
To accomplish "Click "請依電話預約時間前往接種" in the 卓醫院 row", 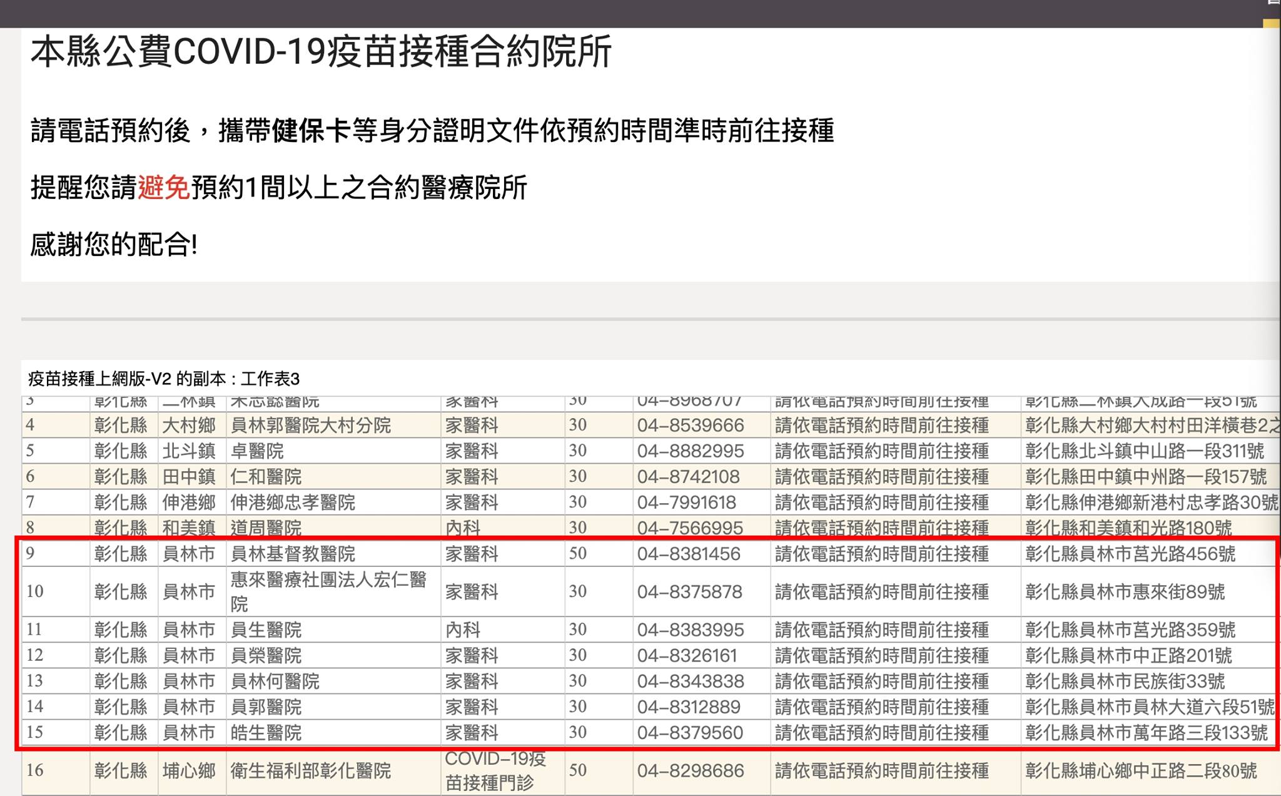I will 882,451.
